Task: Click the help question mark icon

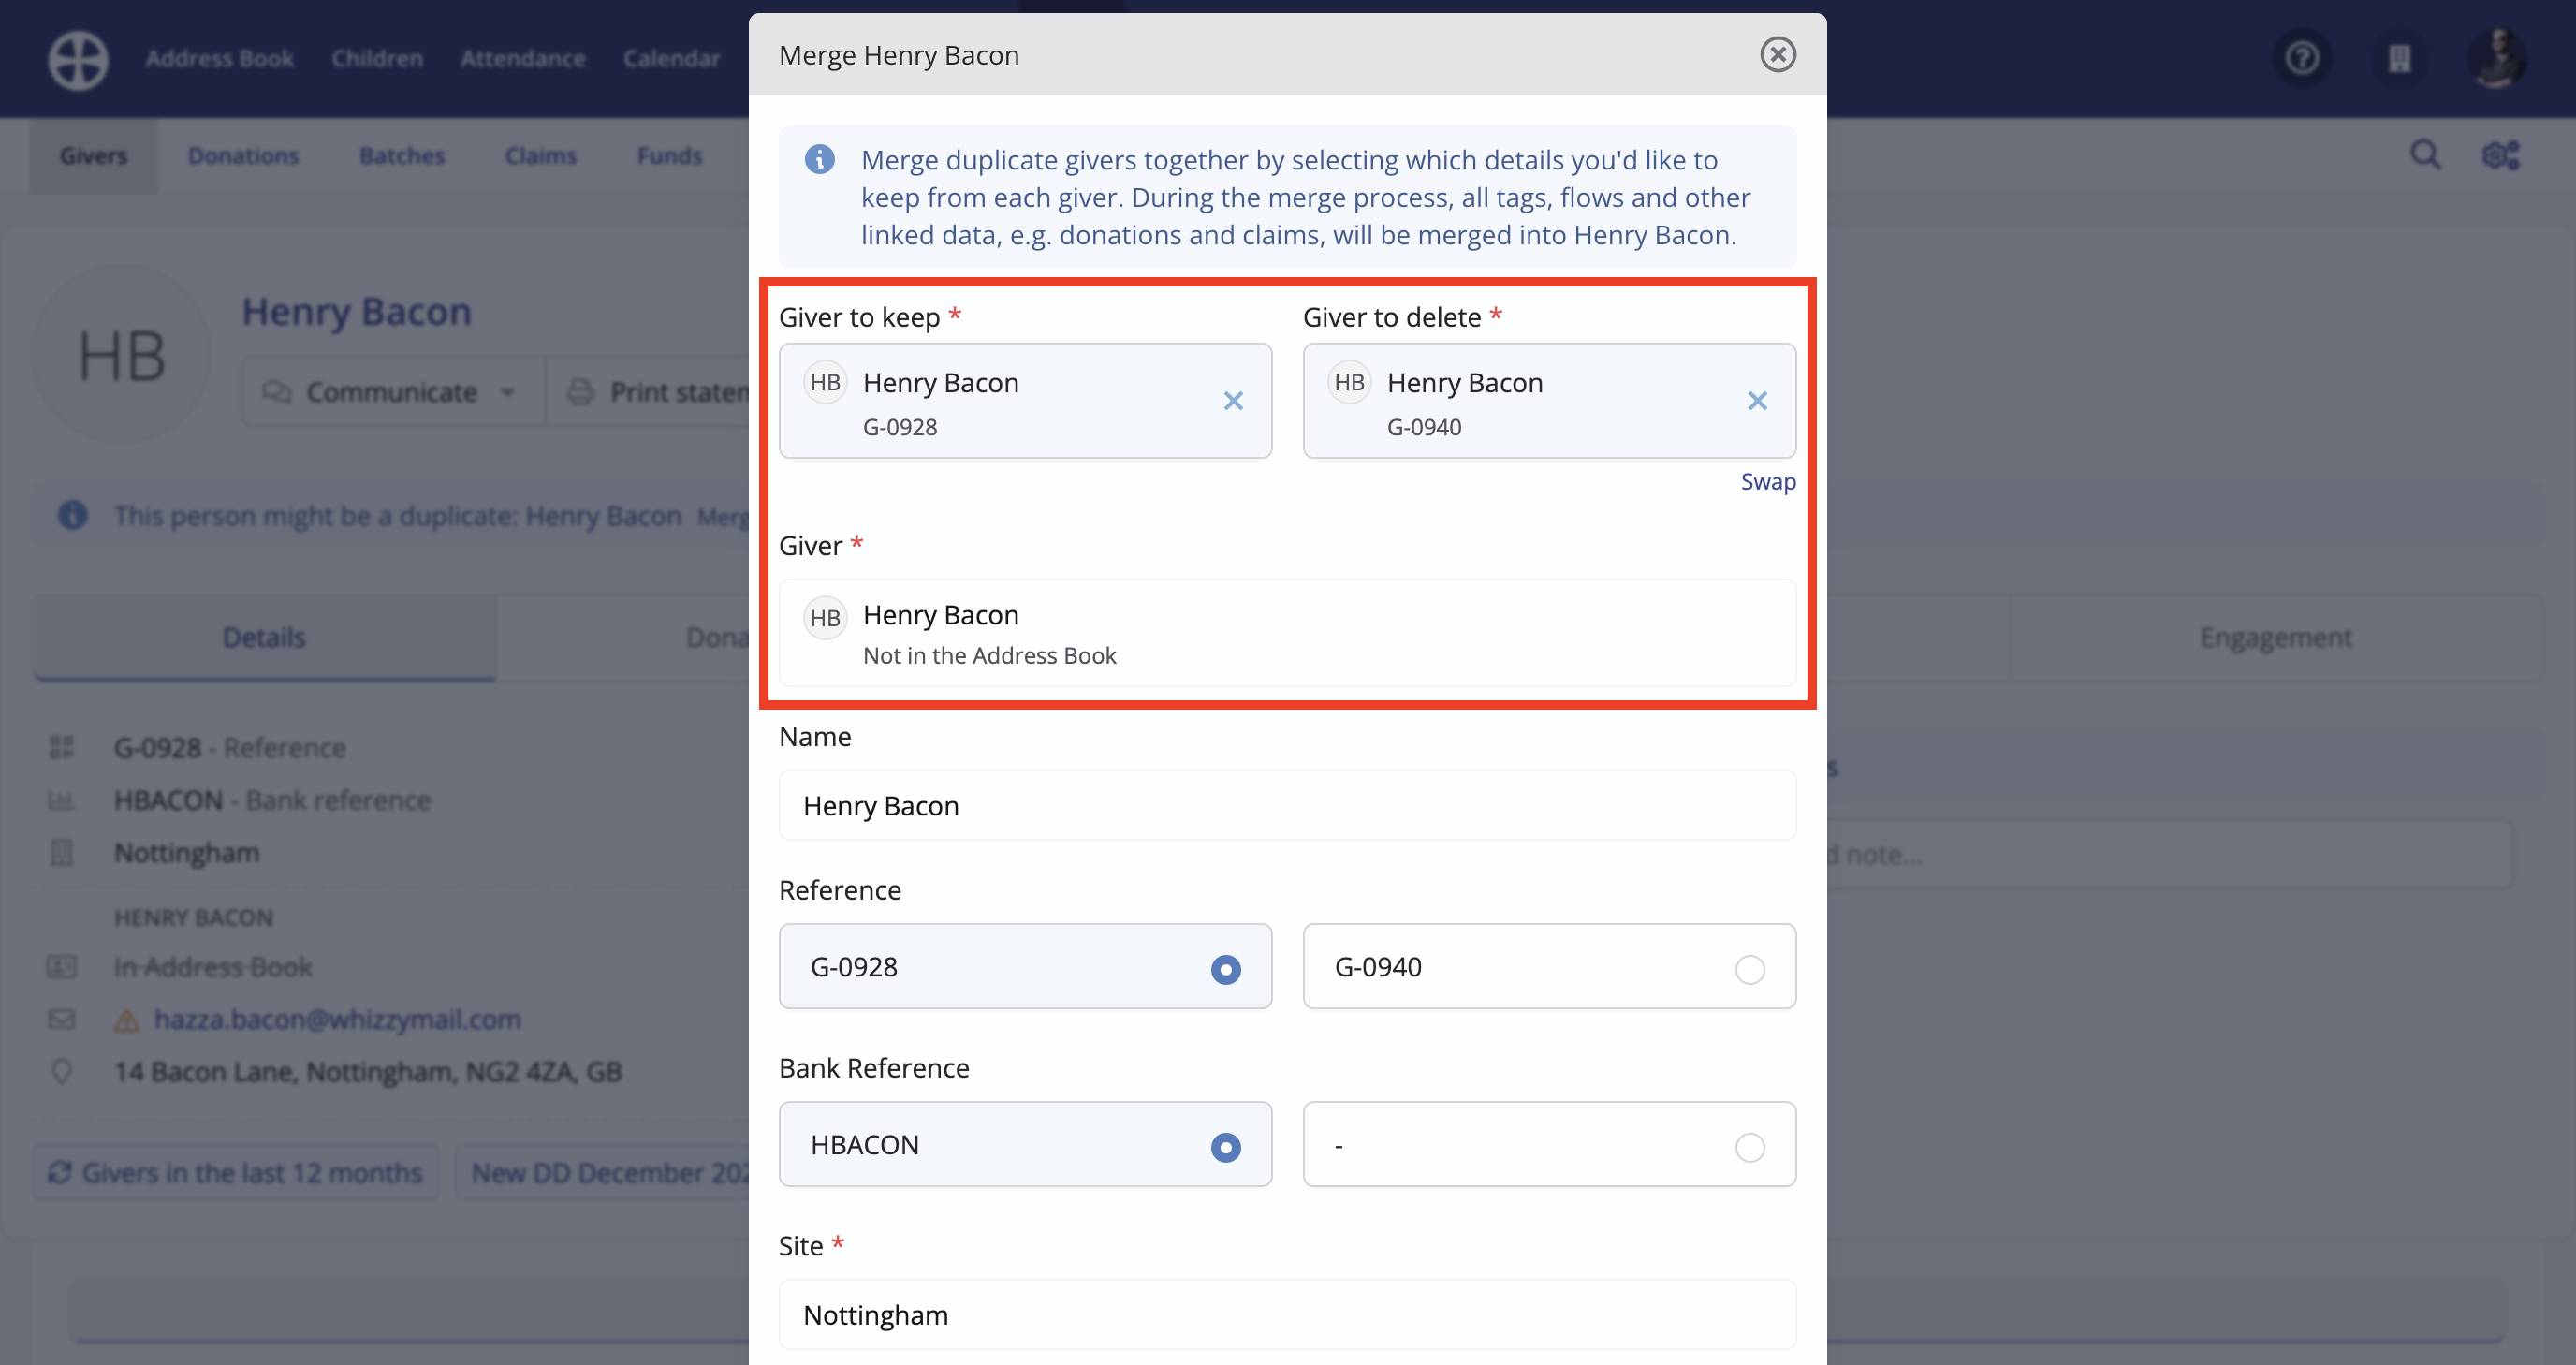Action: (x=2302, y=58)
